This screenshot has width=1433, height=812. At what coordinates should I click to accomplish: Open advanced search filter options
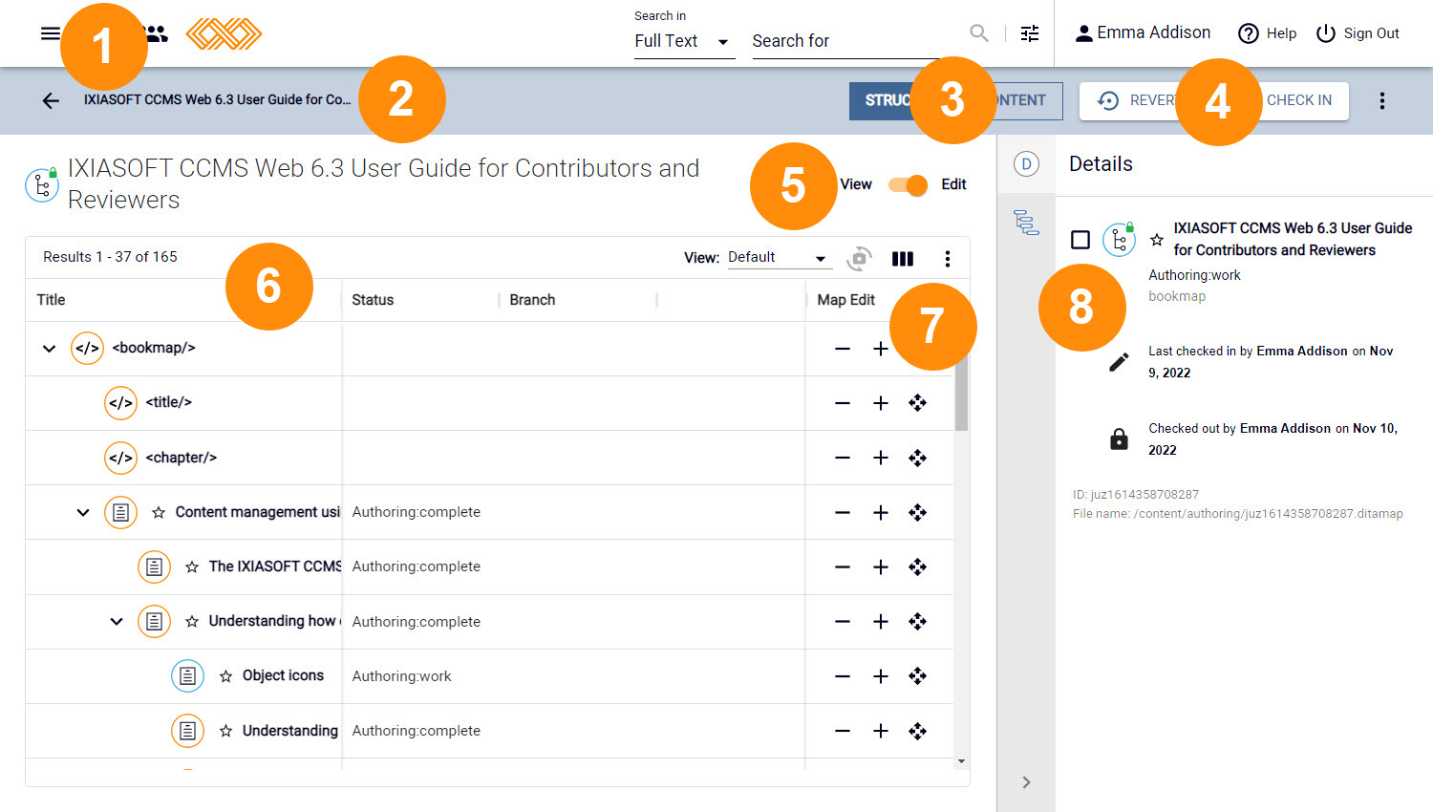pyautogui.click(x=1030, y=33)
